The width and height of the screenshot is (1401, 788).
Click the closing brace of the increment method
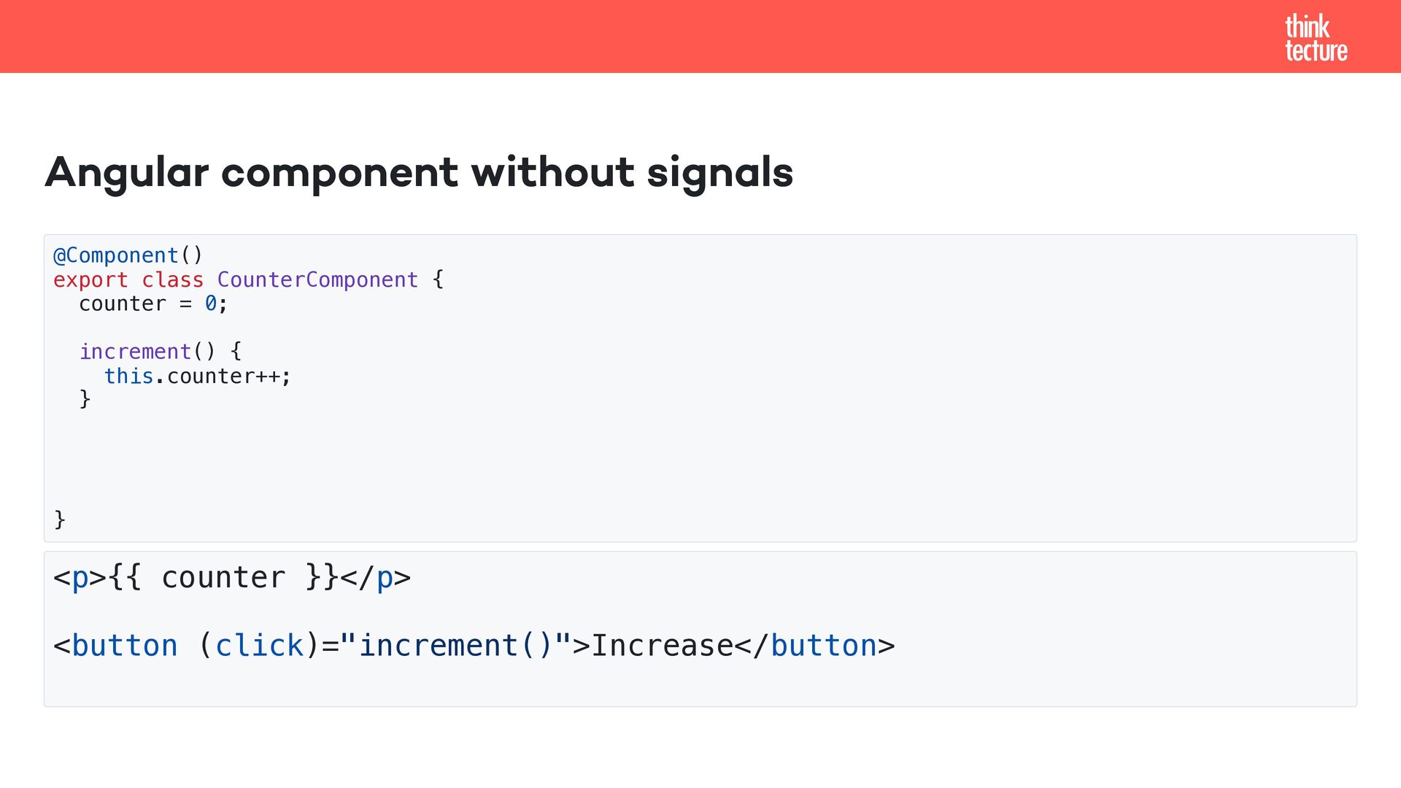point(85,399)
